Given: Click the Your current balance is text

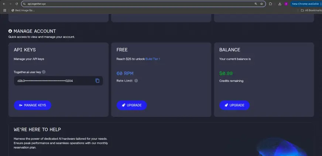Looking at the screenshot, I should click(235, 59).
